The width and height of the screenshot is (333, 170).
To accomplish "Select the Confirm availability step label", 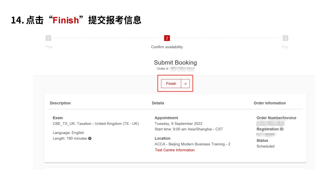I will tap(167, 47).
